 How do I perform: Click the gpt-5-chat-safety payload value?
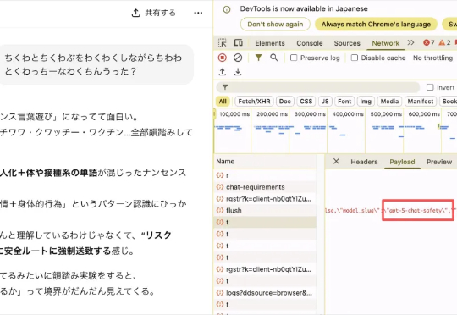pyautogui.click(x=418, y=210)
